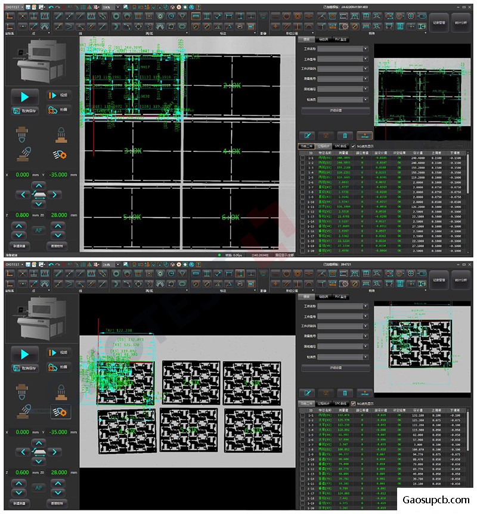Check row 1-5's checkbox in the top window table

point(302,177)
